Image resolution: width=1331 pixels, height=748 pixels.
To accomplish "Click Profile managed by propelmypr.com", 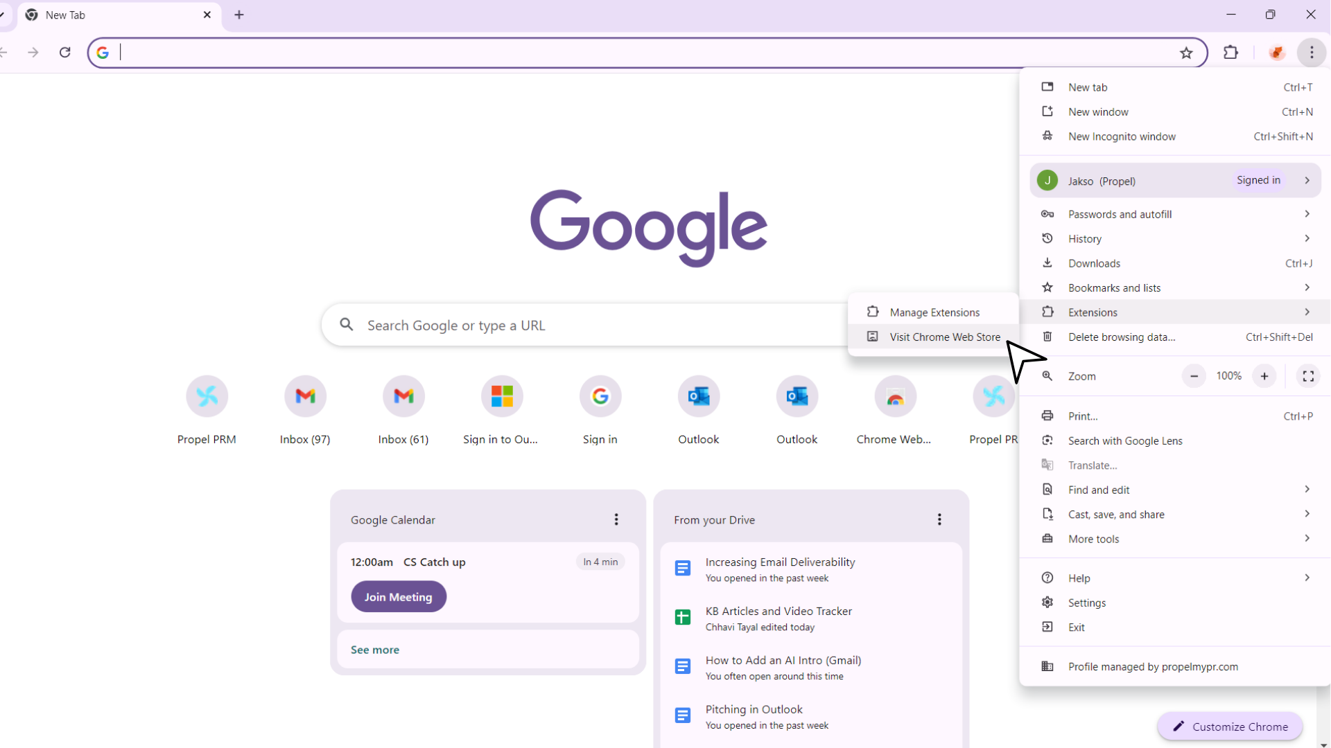I will pyautogui.click(x=1175, y=667).
